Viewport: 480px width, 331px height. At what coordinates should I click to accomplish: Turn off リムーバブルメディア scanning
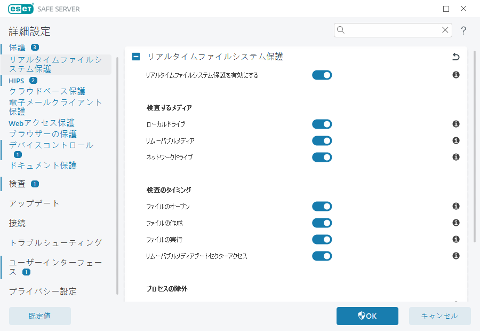click(x=322, y=140)
